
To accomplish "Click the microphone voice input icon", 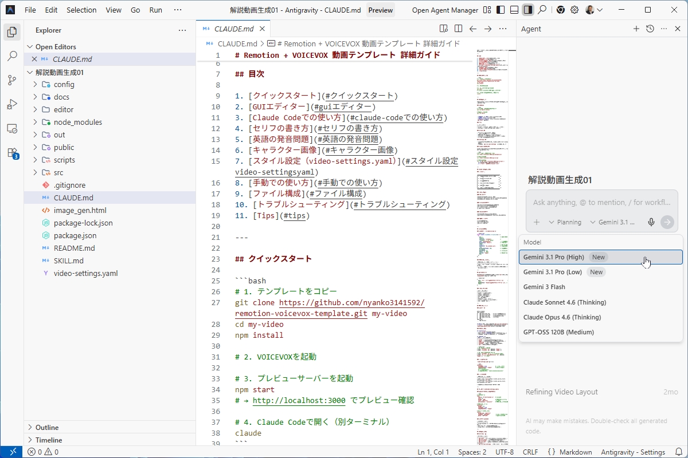I will (651, 222).
